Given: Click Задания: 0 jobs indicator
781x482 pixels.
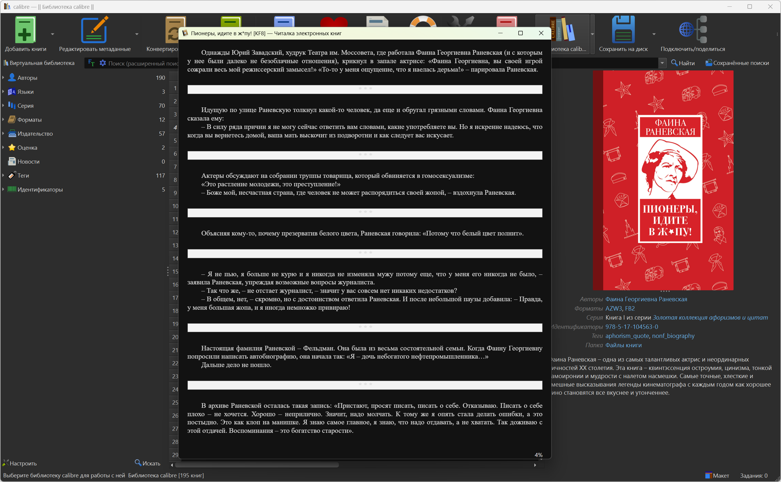Looking at the screenshot, I should coord(754,475).
